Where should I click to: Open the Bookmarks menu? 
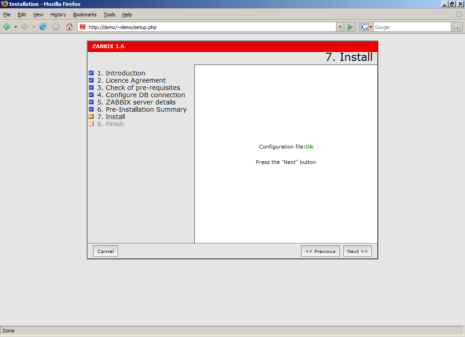coord(85,15)
